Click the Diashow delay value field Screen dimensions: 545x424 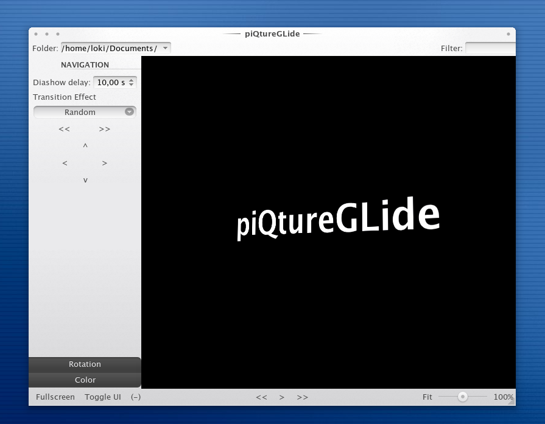111,82
